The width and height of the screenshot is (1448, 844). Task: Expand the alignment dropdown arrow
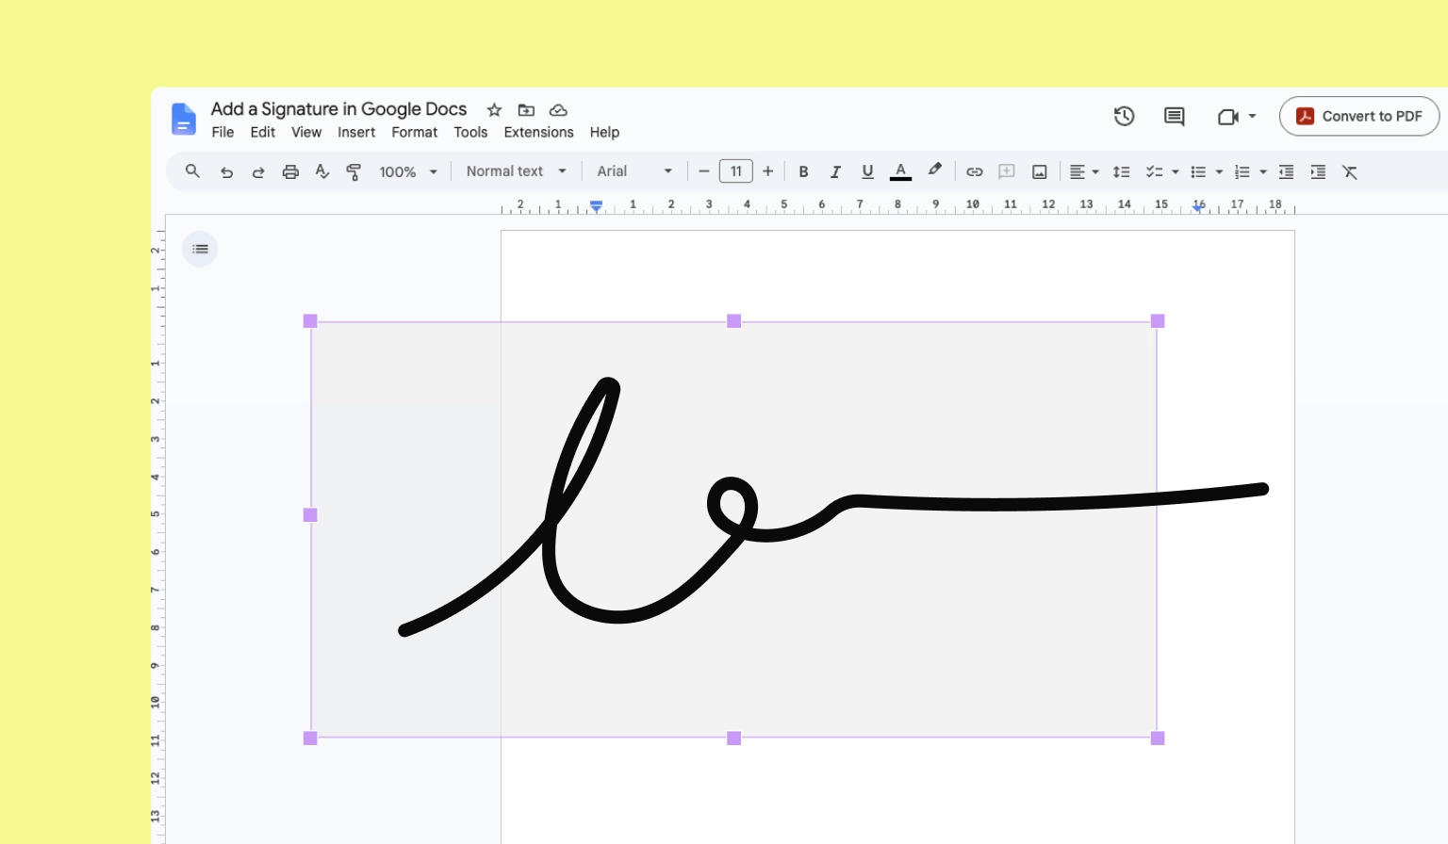pos(1095,171)
